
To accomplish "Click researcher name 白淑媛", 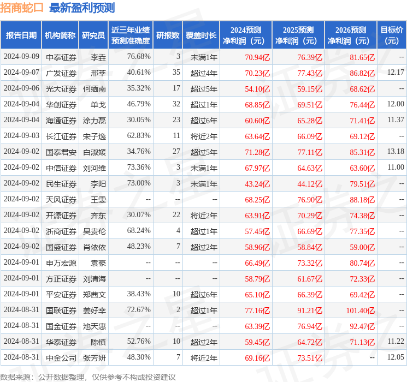I will [x=95, y=152].
